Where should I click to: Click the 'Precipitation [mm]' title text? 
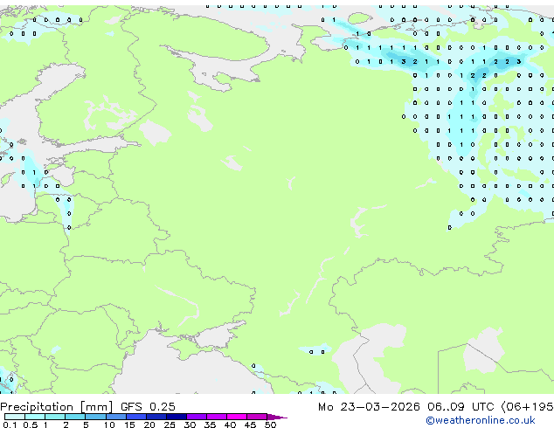56,407
